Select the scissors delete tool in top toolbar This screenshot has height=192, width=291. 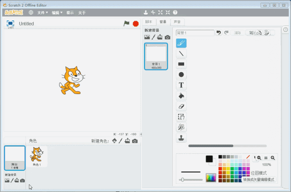pyautogui.click(x=153, y=12)
